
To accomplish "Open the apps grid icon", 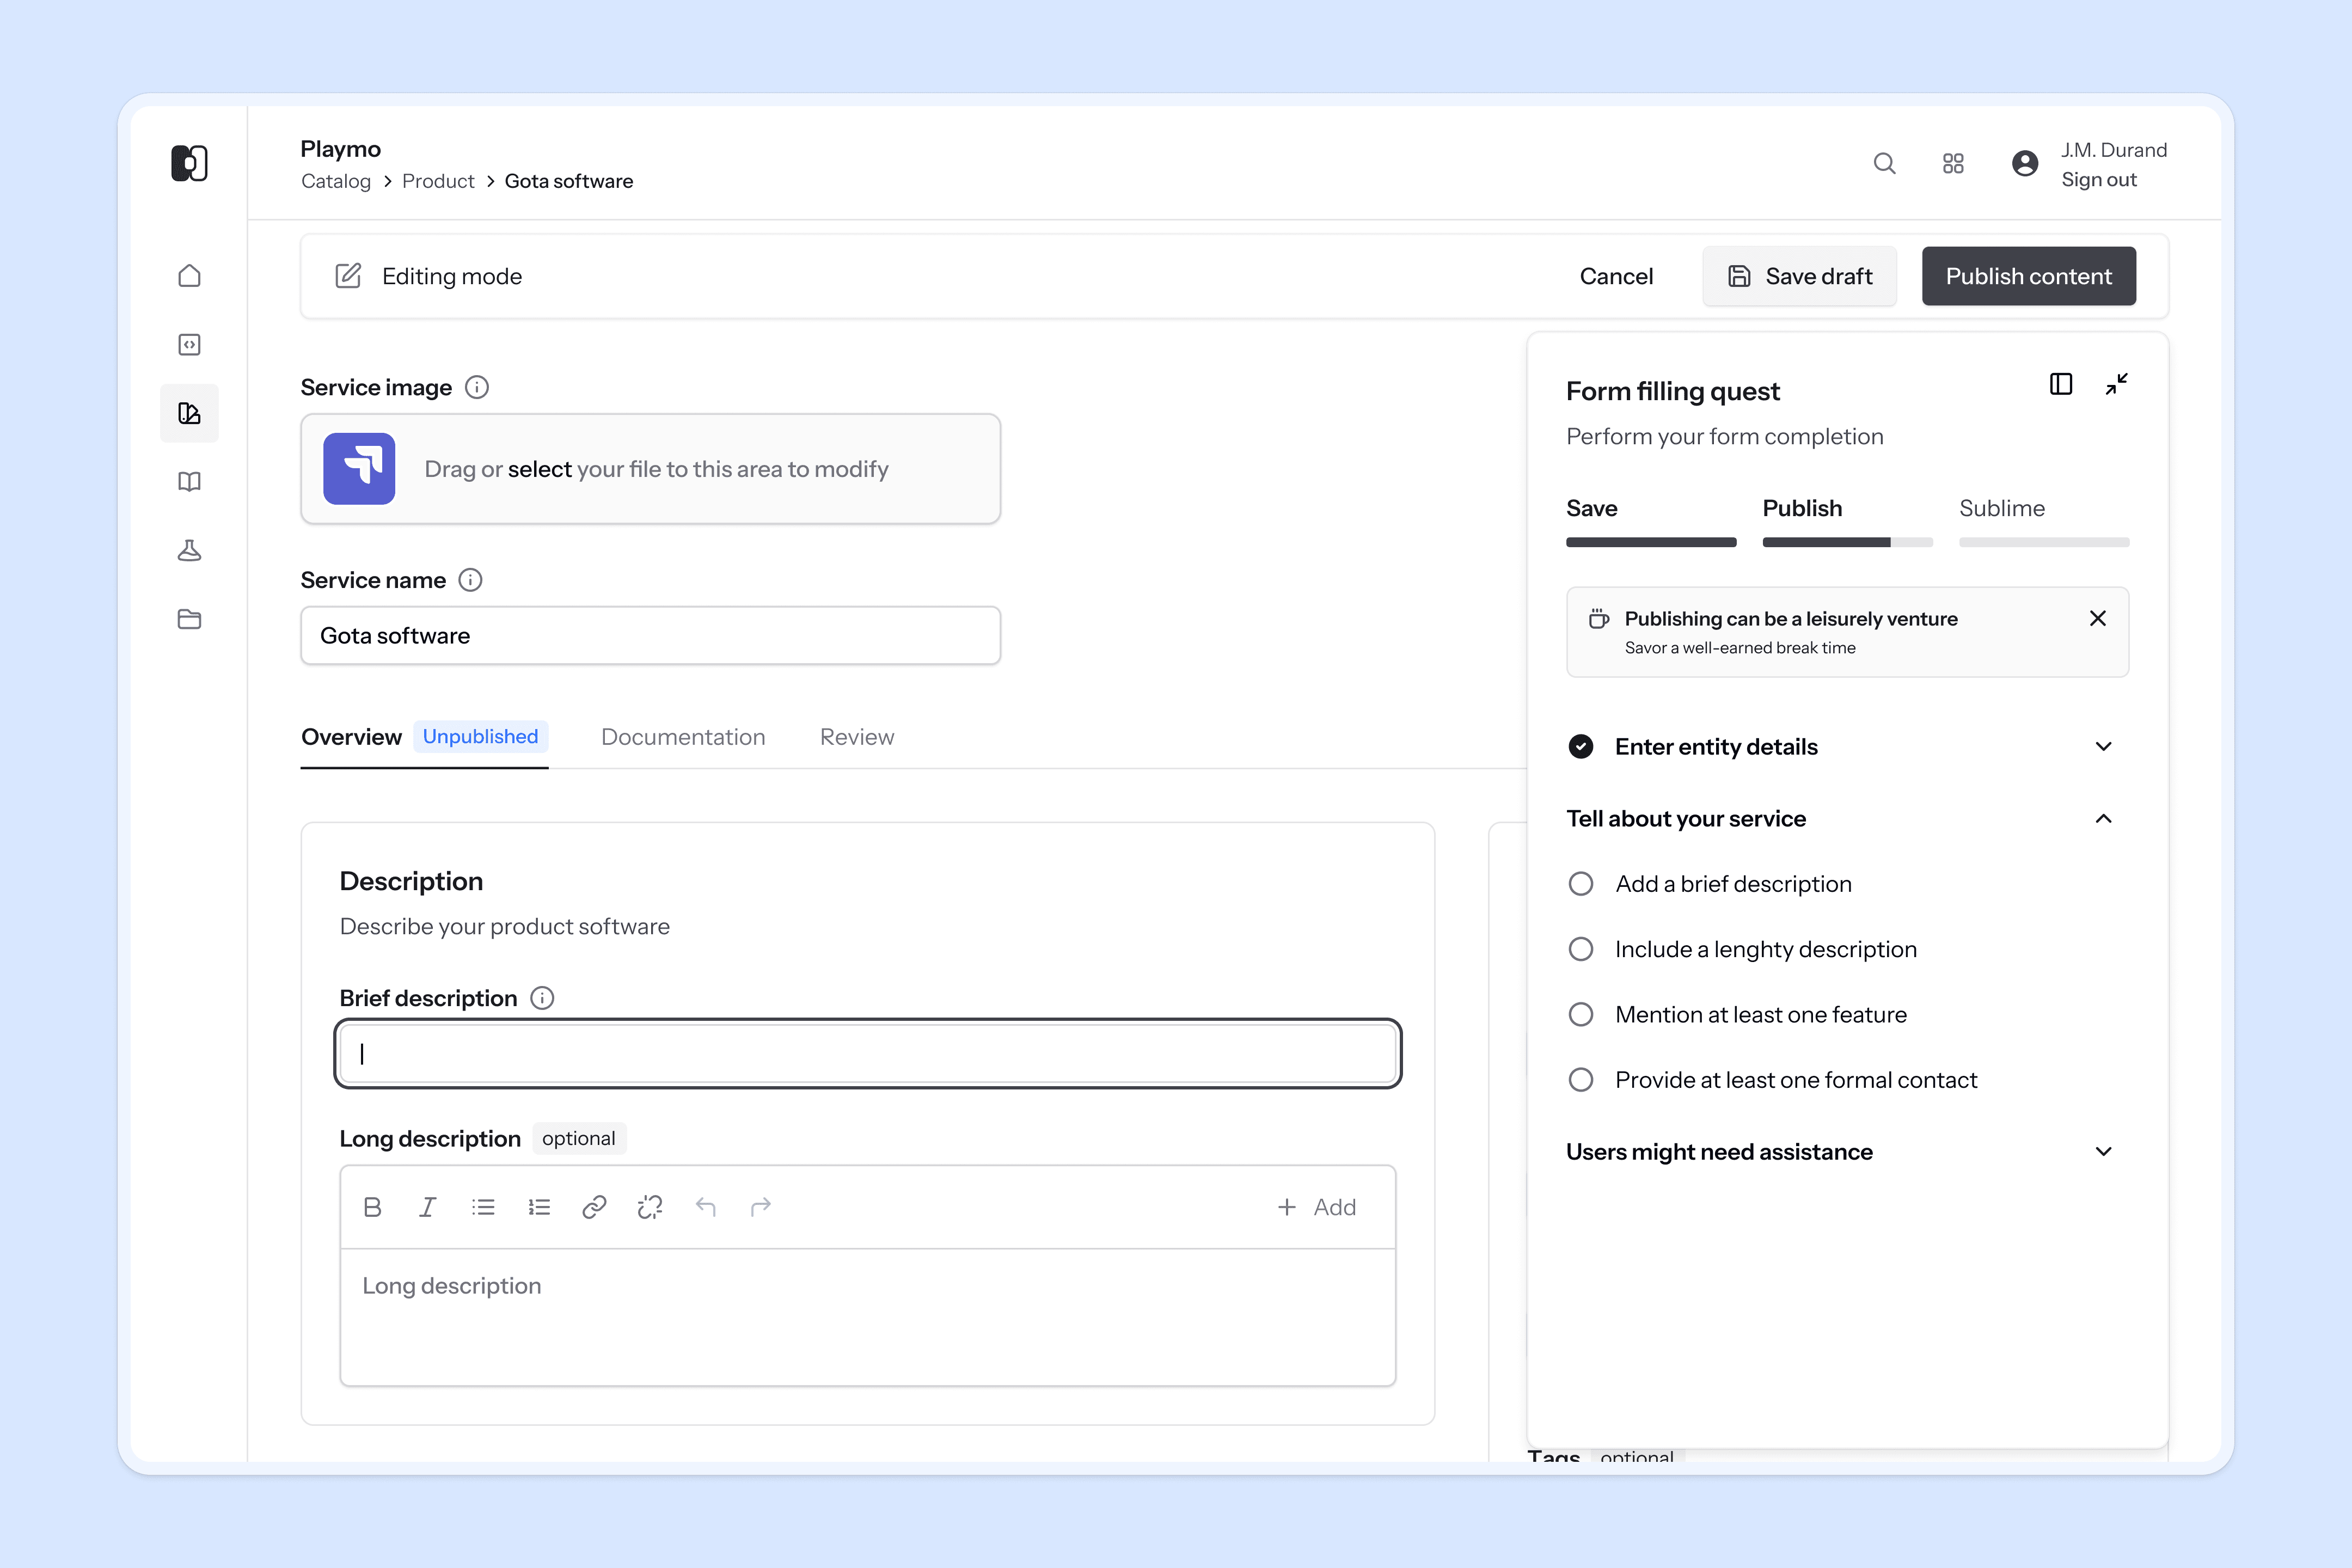I will point(1953,163).
